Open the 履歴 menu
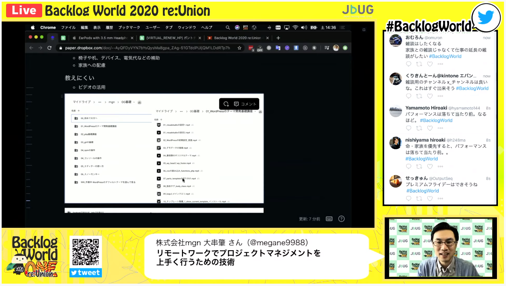The image size is (506, 286). pos(109,27)
